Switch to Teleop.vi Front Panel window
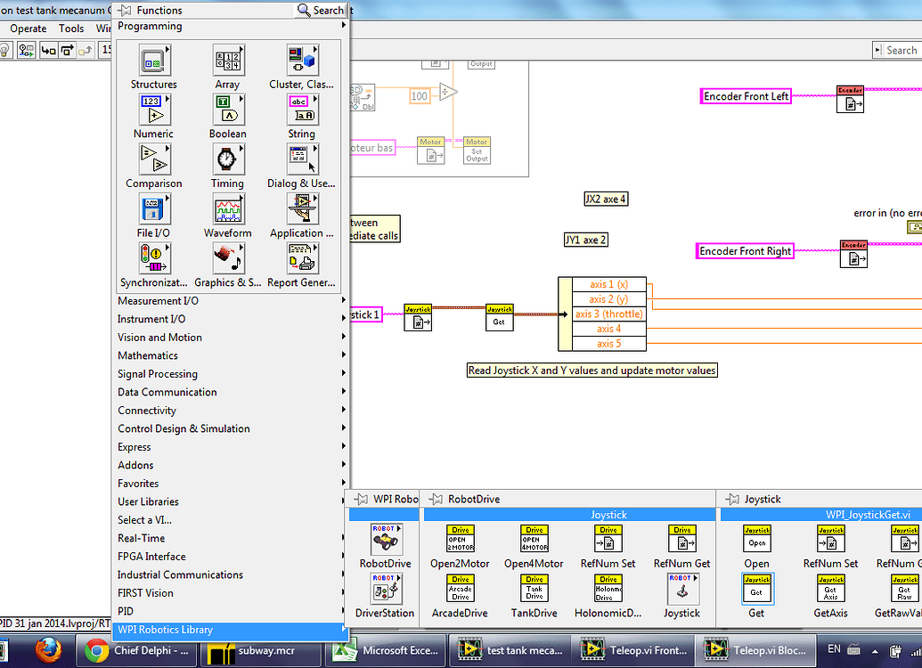Image resolution: width=922 pixels, height=668 pixels. pyautogui.click(x=634, y=650)
